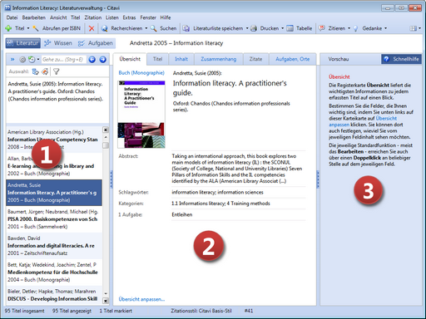Click the blue forward arrow button
The height and width of the screenshot is (319, 426).
102,59
